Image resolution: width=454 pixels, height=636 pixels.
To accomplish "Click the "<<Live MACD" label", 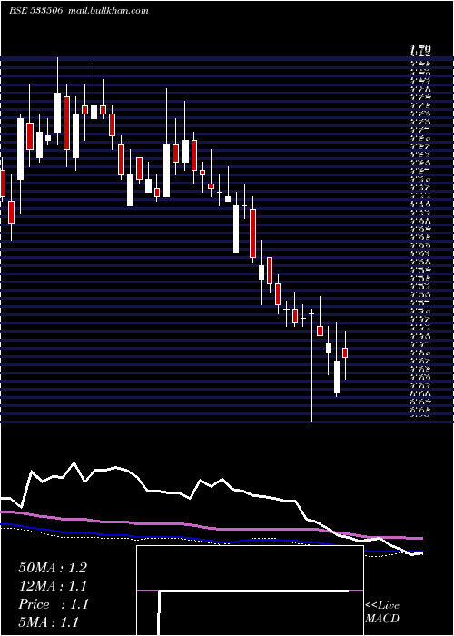I will (382, 612).
